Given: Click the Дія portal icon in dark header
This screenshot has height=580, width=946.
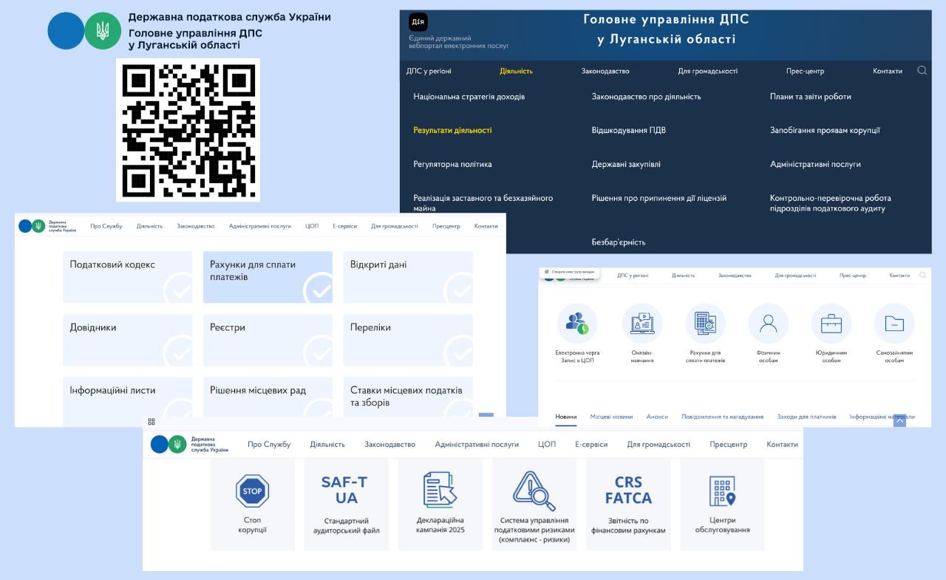Looking at the screenshot, I should pos(418,22).
